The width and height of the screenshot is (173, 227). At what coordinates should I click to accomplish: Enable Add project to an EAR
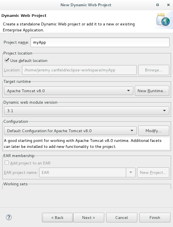[x=7, y=163]
